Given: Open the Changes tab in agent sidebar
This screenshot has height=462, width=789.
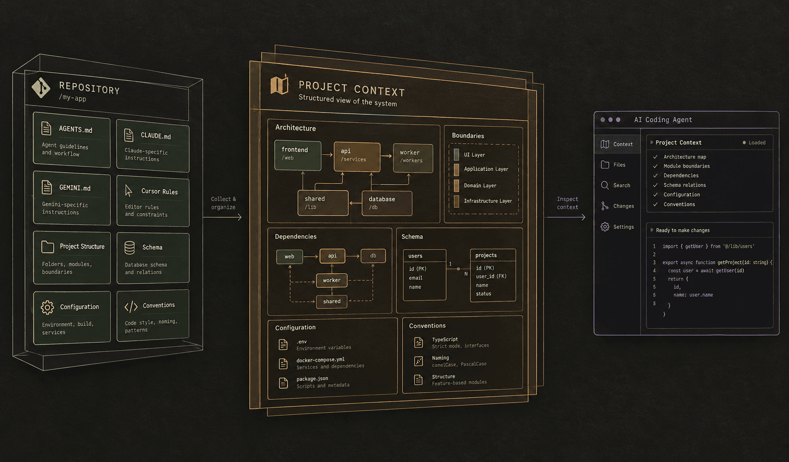Looking at the screenshot, I should (x=617, y=206).
